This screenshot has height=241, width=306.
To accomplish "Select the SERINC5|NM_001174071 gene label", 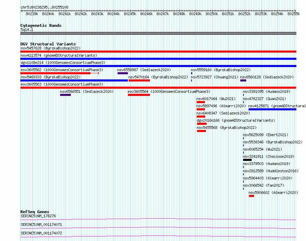I will tap(41, 224).
